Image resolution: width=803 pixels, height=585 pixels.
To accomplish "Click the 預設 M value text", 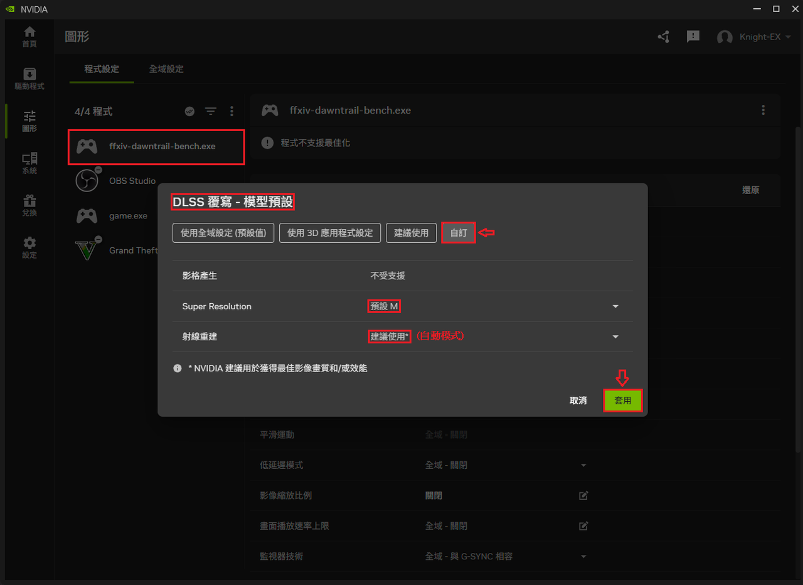I will coord(384,306).
